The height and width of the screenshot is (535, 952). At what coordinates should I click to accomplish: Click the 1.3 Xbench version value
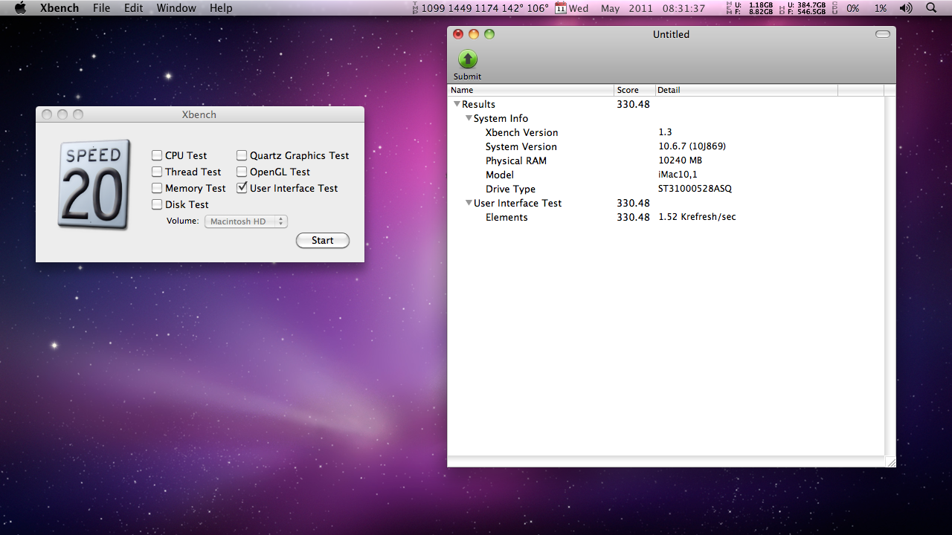(x=665, y=132)
